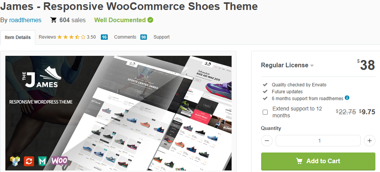Click the 604 sales count
The height and width of the screenshot is (172, 380).
72,20
